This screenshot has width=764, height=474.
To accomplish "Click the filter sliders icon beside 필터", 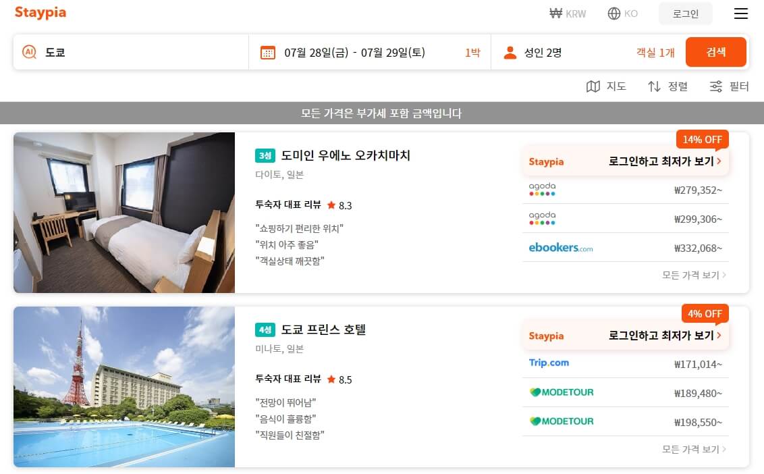I will [716, 86].
